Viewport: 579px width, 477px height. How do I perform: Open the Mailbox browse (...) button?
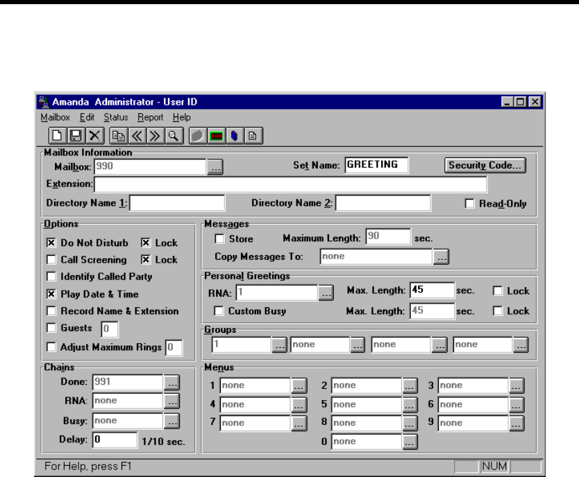click(215, 167)
